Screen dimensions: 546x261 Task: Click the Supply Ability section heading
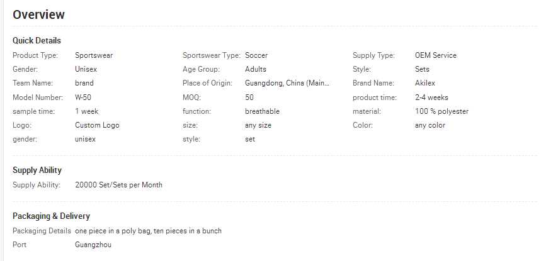[x=37, y=170]
